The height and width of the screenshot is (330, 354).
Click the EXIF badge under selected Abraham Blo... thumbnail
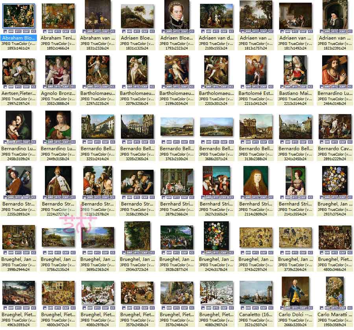tap(26, 31)
